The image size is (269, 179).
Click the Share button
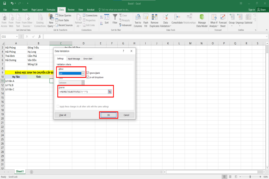261,10
